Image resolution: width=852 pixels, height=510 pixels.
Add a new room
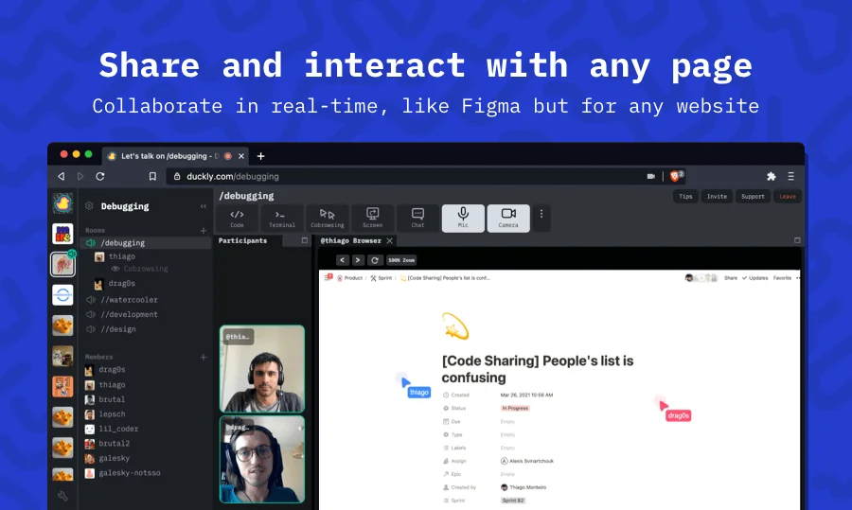tap(204, 230)
